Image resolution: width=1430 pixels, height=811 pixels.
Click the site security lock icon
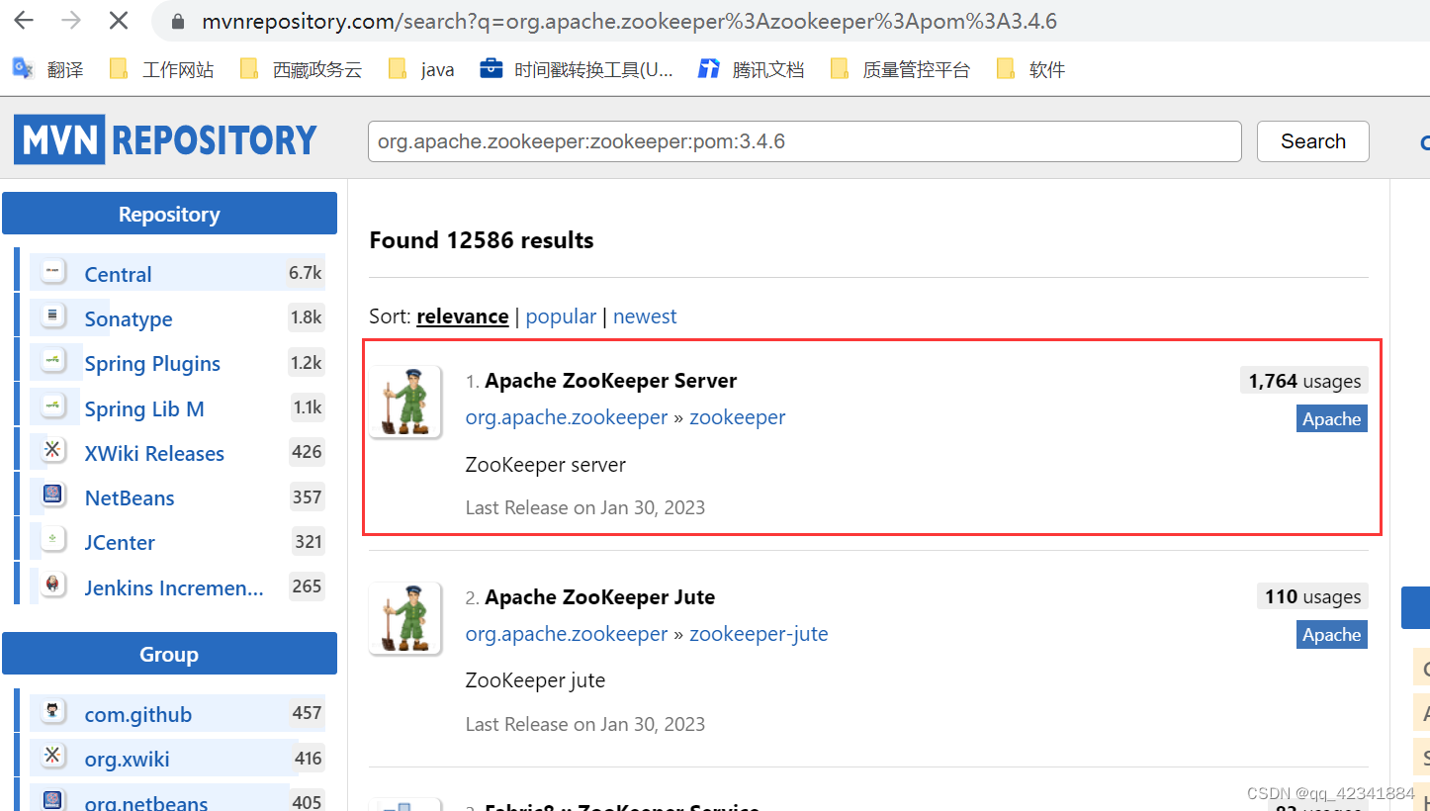click(x=176, y=20)
